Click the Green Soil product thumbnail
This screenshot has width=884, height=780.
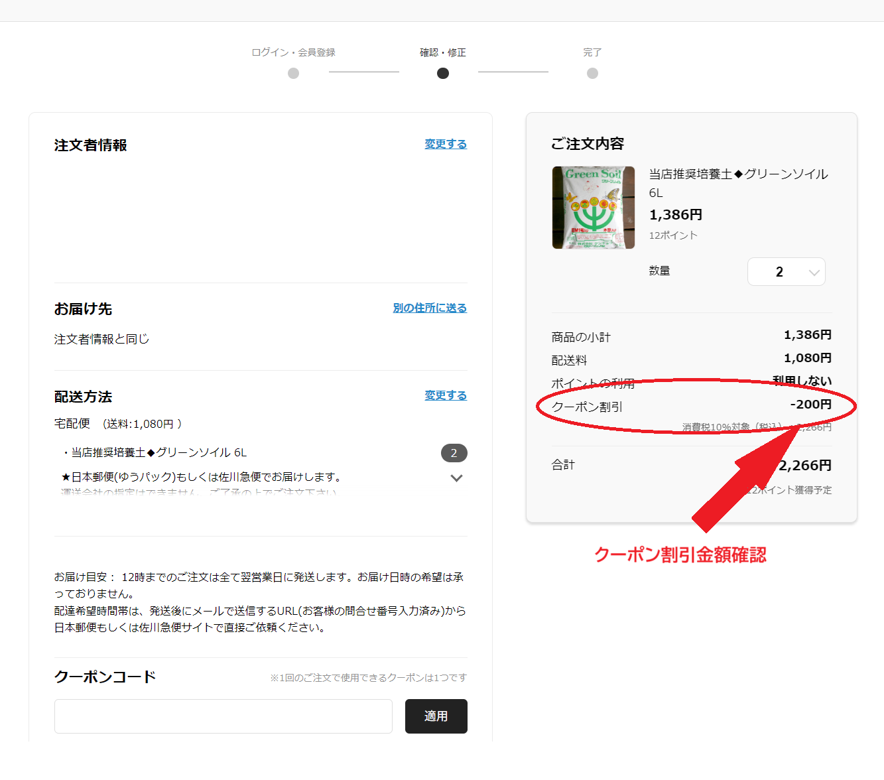coord(594,208)
